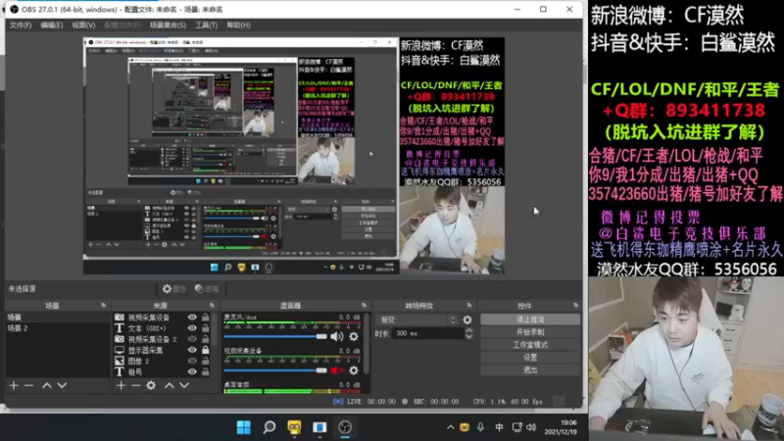The width and height of the screenshot is (784, 441).
Task: Move the scene down with the arrow
Action: point(62,385)
